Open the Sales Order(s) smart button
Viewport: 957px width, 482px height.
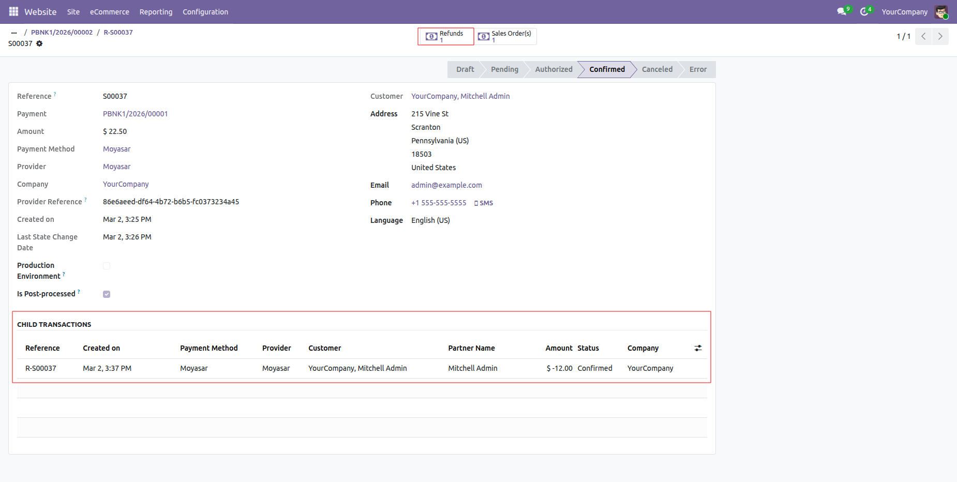pyautogui.click(x=506, y=36)
